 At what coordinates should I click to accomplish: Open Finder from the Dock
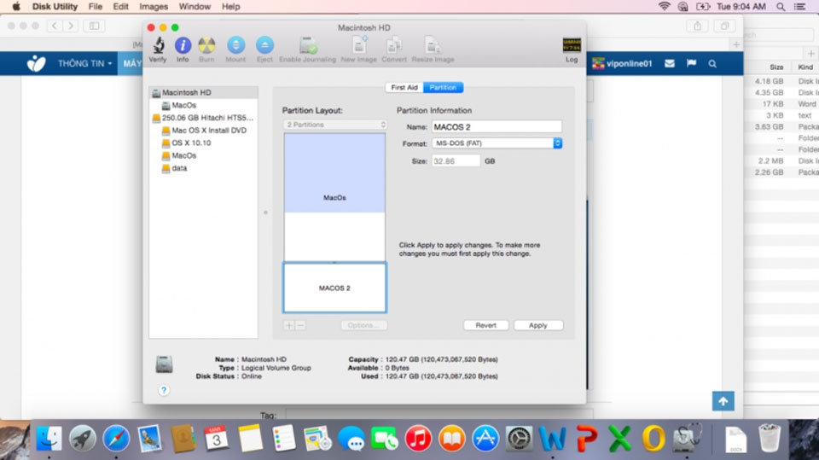click(49, 438)
